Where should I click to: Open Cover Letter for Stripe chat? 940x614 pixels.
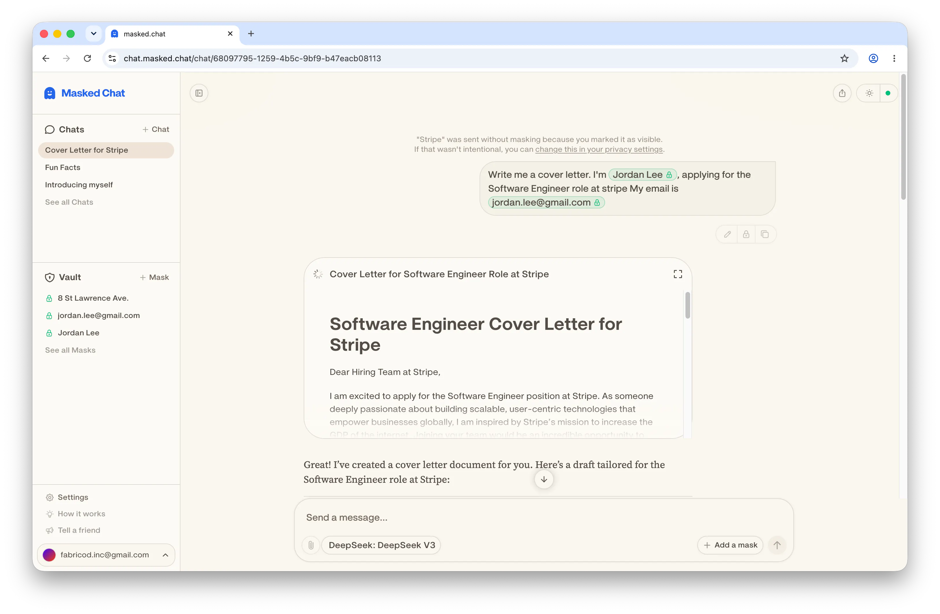pos(106,150)
